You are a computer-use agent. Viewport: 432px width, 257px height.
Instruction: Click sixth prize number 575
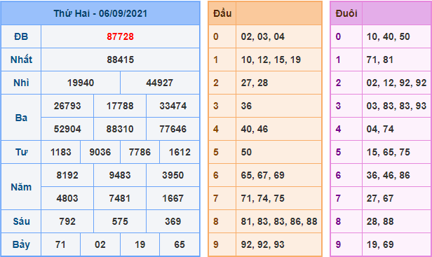click(x=120, y=221)
